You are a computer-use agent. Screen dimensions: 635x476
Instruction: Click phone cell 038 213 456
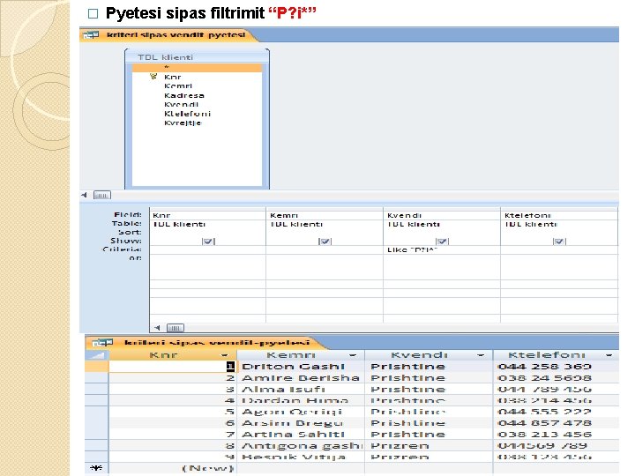point(556,435)
